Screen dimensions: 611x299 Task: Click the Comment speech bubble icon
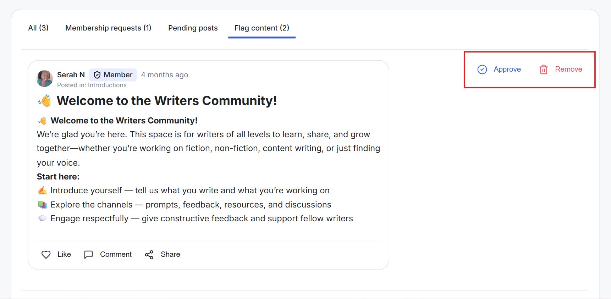88,255
